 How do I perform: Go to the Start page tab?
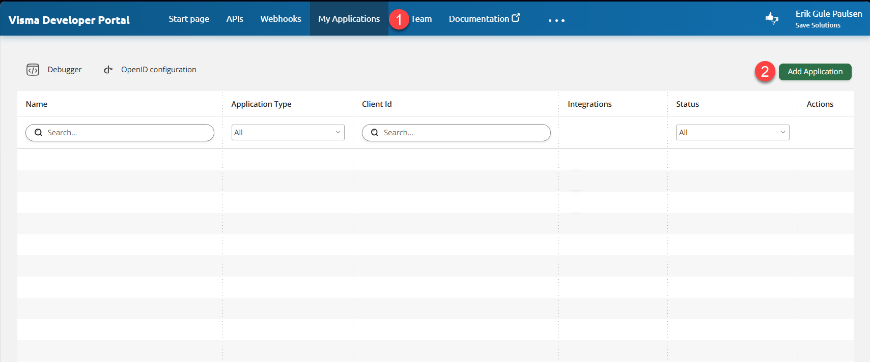tap(189, 19)
